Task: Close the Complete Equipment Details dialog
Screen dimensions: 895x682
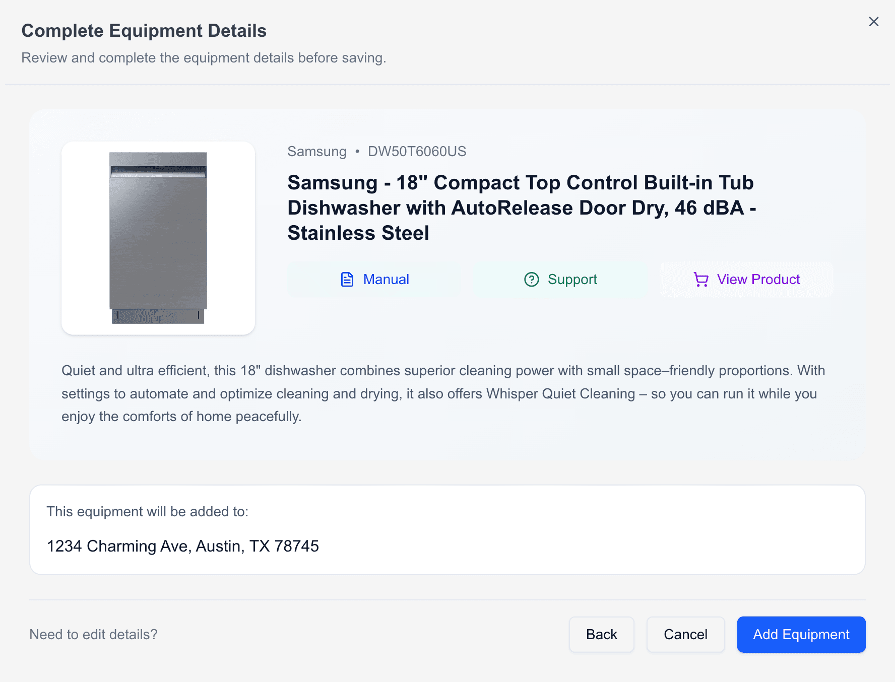Action: (x=873, y=22)
